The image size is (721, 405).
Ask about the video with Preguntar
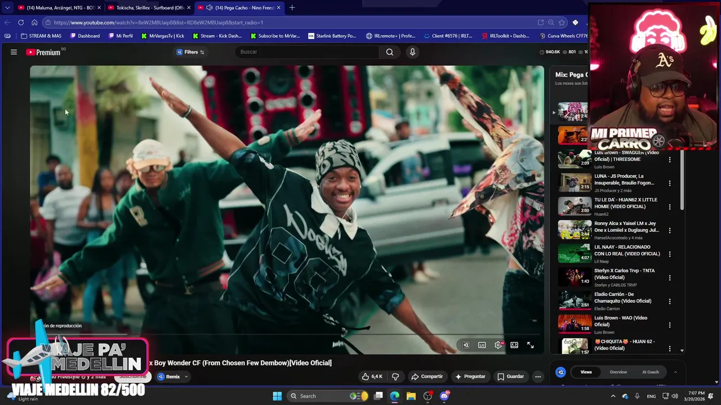[470, 376]
